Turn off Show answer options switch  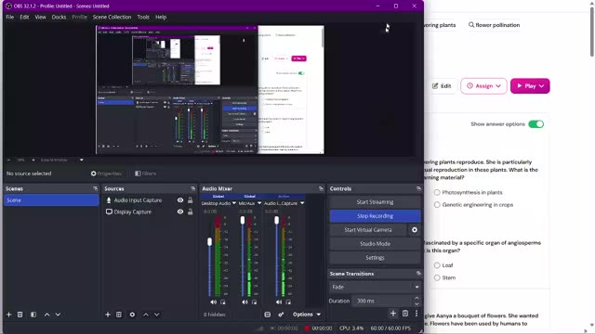click(535, 124)
